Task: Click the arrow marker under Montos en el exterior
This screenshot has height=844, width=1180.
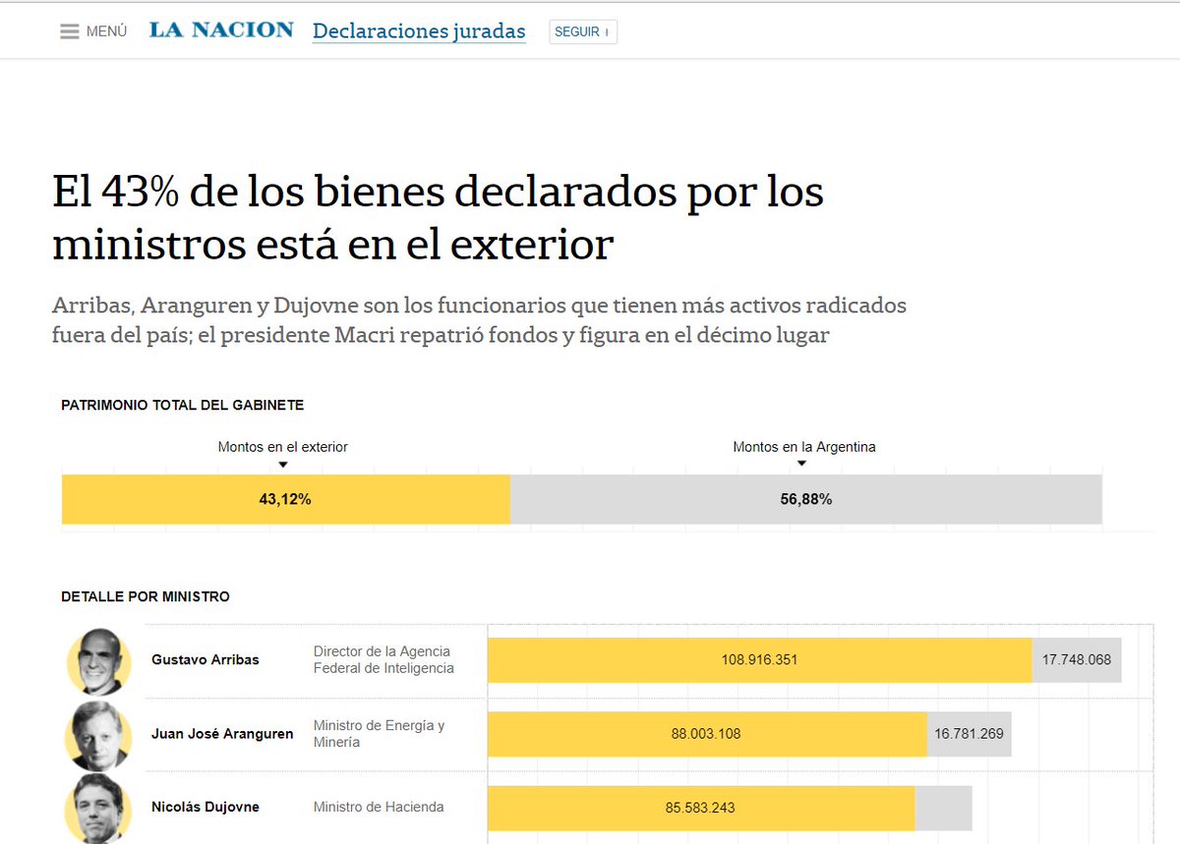Action: pyautogui.click(x=283, y=464)
